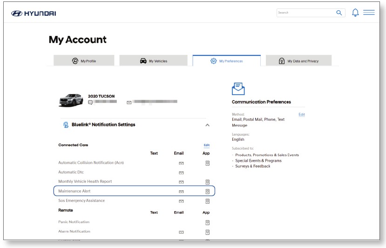Click the Automatic Collision Notification (Acn) label
This screenshot has width=386, height=248.
tap(91, 163)
